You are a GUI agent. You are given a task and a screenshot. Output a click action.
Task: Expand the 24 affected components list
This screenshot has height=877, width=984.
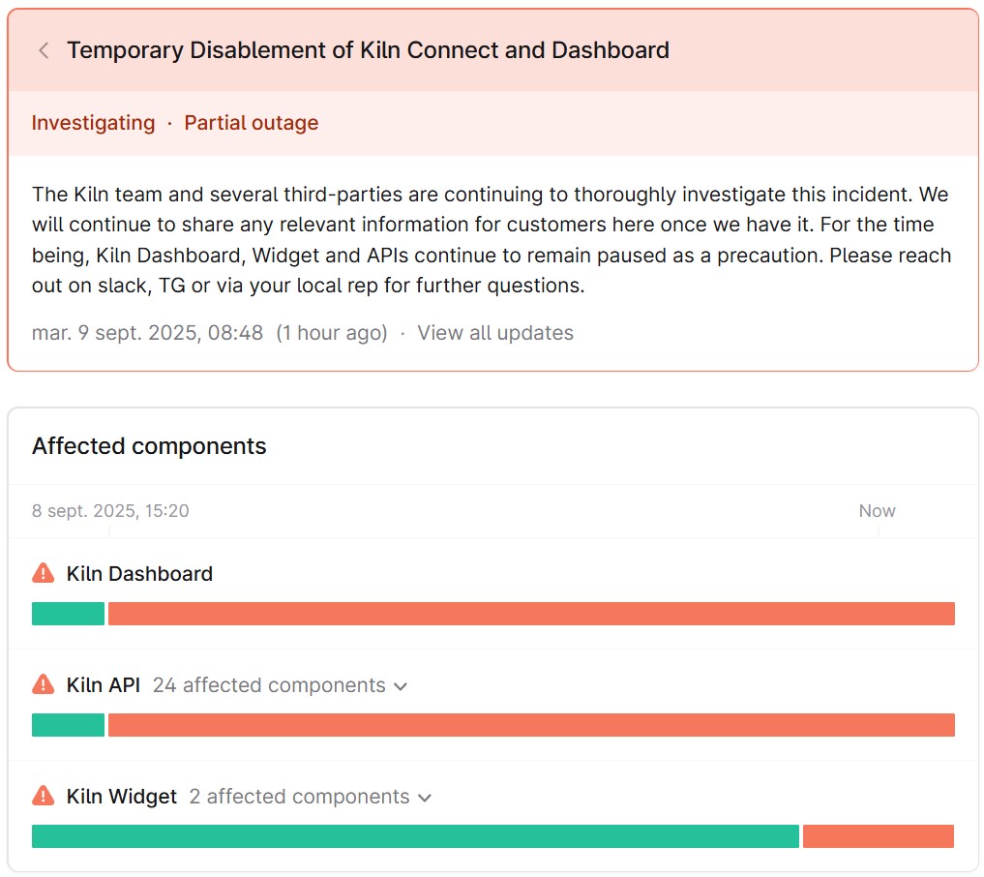[x=281, y=685]
